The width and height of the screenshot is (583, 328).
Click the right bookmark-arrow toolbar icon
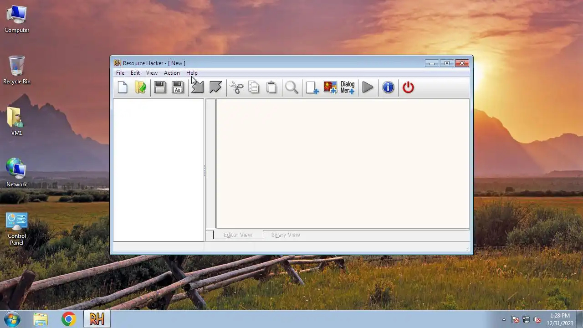click(x=215, y=87)
